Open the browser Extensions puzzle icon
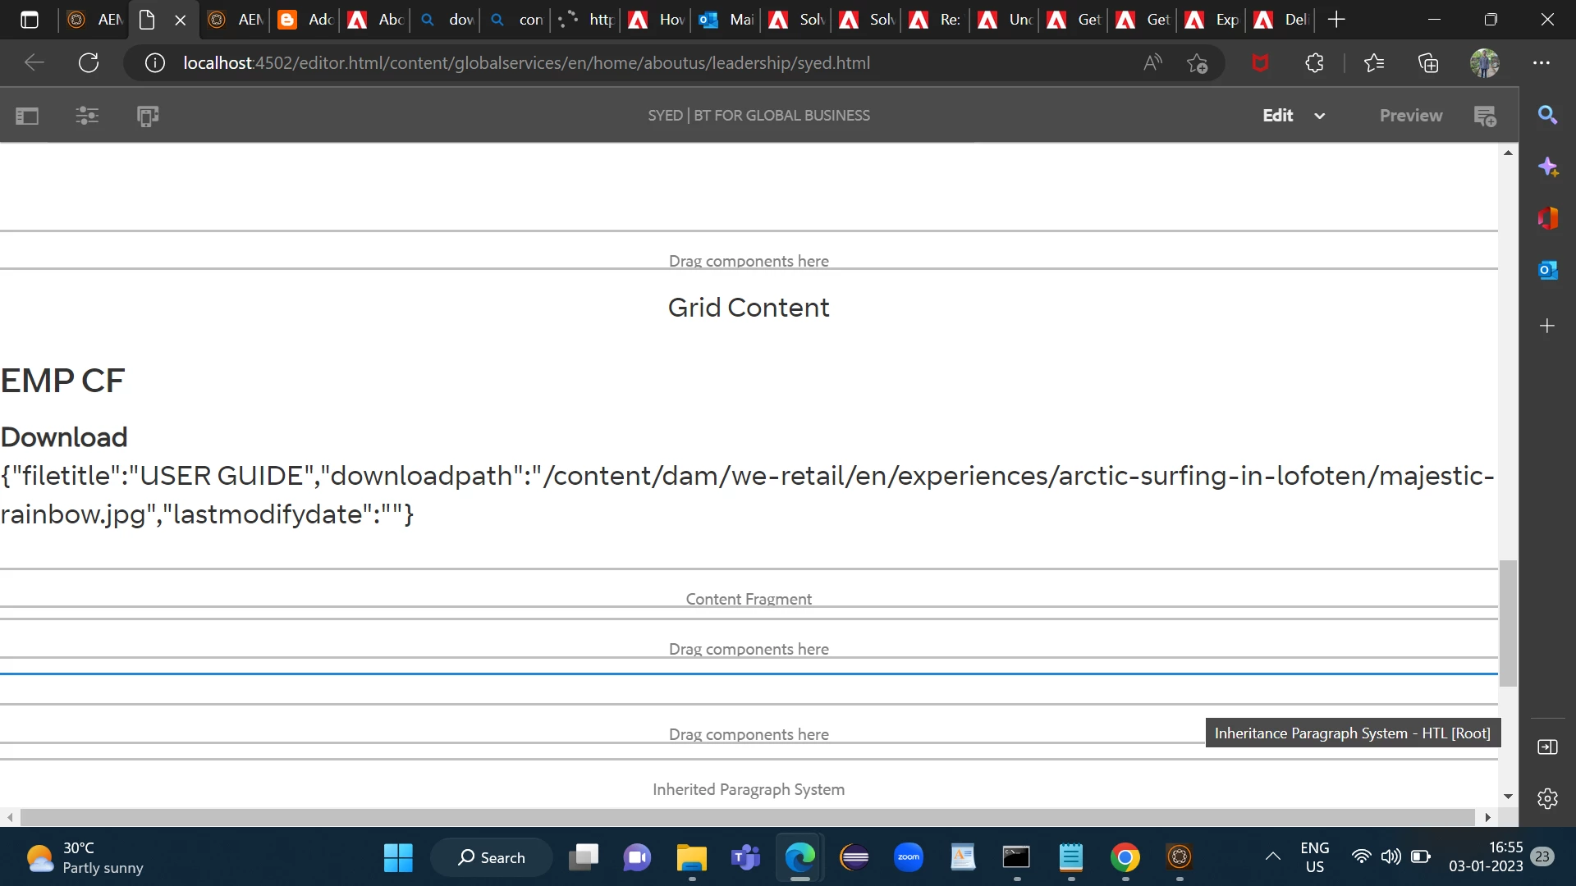 point(1314,63)
